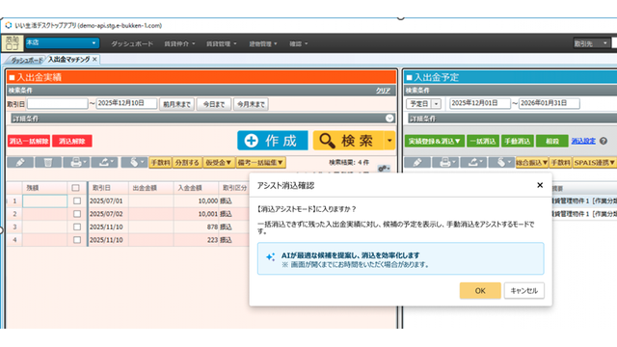The image size is (617, 347).
Task: Open the 検索 button dropdown arrow
Action: [389, 141]
